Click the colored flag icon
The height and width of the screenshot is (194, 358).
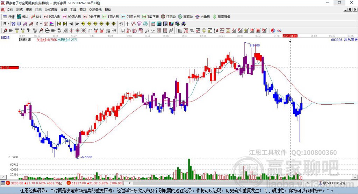pos(52,24)
